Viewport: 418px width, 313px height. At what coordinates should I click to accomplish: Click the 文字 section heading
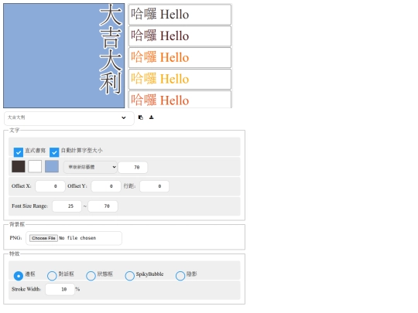[15, 130]
